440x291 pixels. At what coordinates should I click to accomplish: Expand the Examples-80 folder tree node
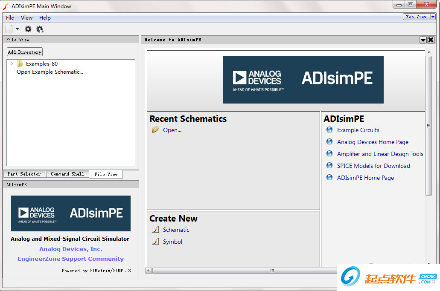pyautogui.click(x=12, y=64)
